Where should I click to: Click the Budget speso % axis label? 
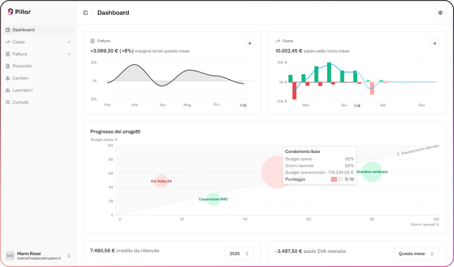click(104, 140)
